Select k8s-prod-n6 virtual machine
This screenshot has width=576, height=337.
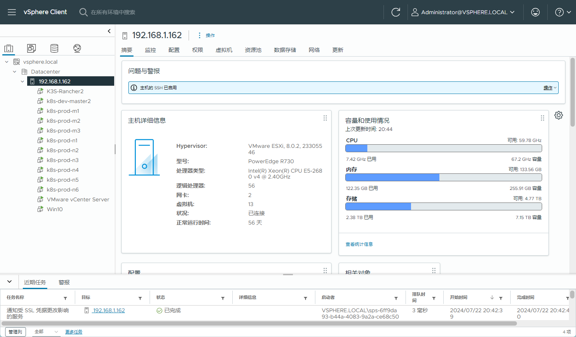tap(63, 190)
